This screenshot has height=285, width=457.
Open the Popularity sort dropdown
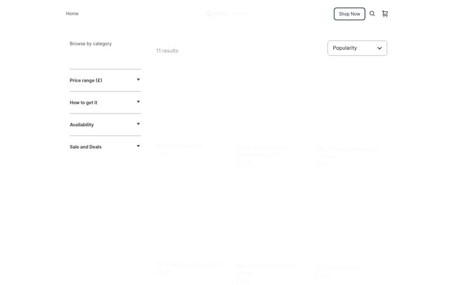(x=357, y=48)
